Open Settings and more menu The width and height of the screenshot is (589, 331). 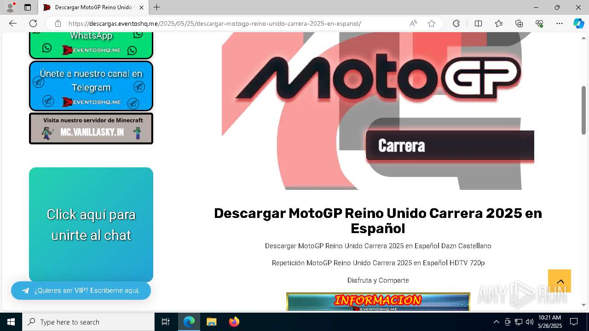[560, 23]
